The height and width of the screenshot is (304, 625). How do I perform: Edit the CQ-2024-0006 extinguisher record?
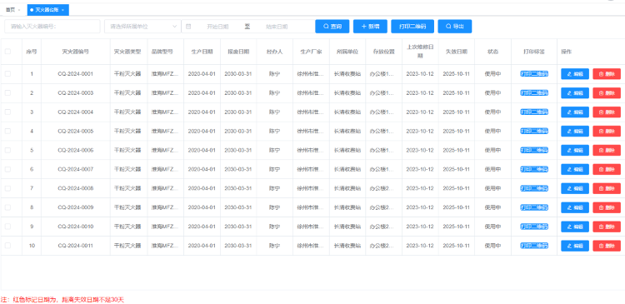tap(575, 151)
